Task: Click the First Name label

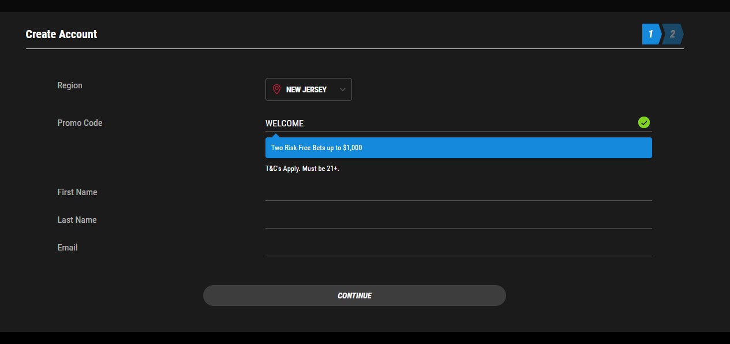Action: [x=77, y=192]
